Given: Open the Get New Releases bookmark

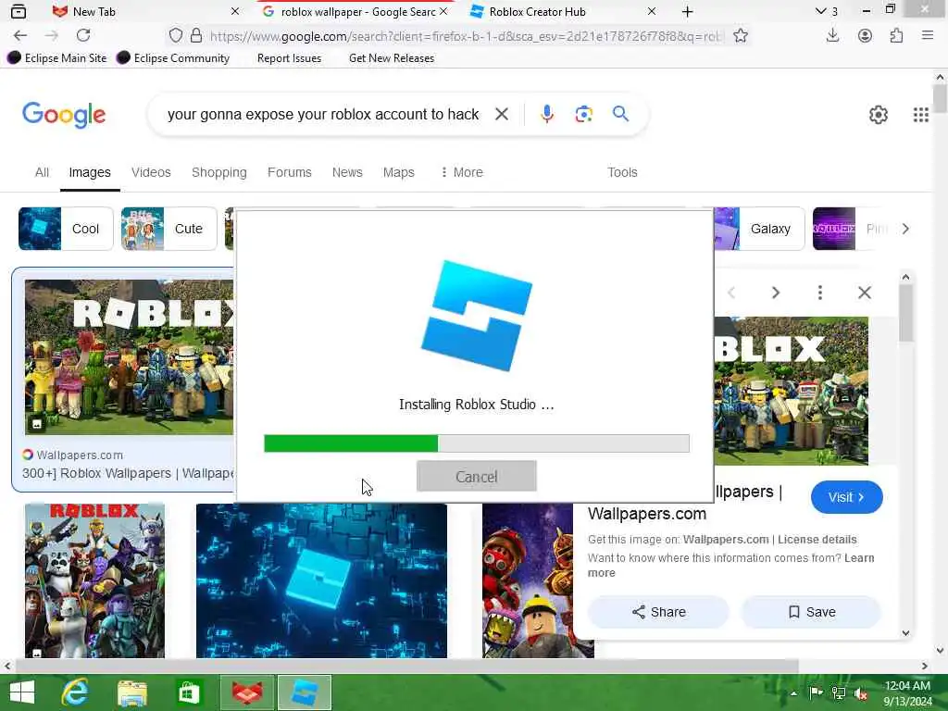Looking at the screenshot, I should (x=392, y=58).
